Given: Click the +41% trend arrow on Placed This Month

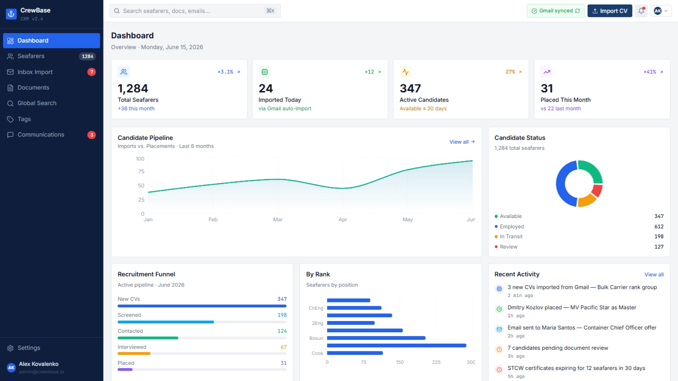Looking at the screenshot, I should coord(661,72).
